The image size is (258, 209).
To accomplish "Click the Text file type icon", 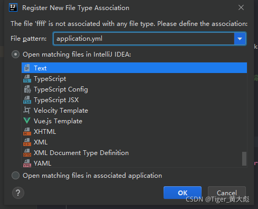I will (27, 68).
